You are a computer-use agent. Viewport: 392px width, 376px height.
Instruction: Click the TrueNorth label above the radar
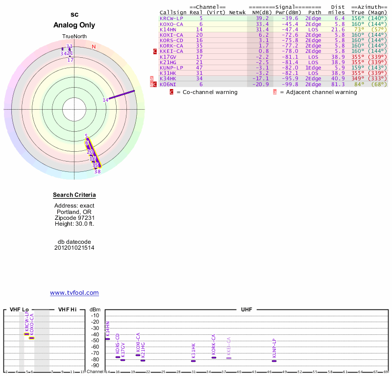tap(74, 37)
